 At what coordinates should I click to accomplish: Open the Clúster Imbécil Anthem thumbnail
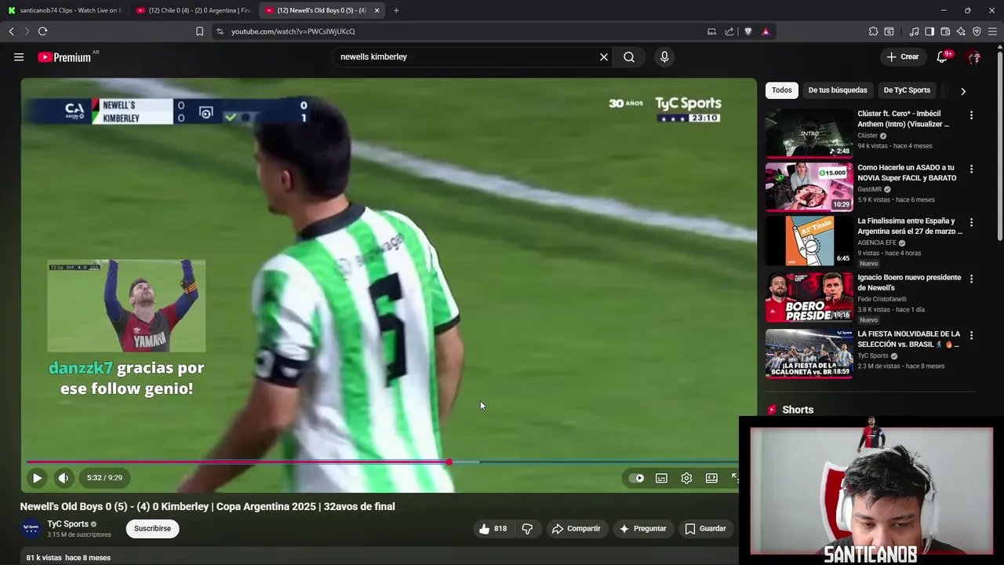click(809, 133)
